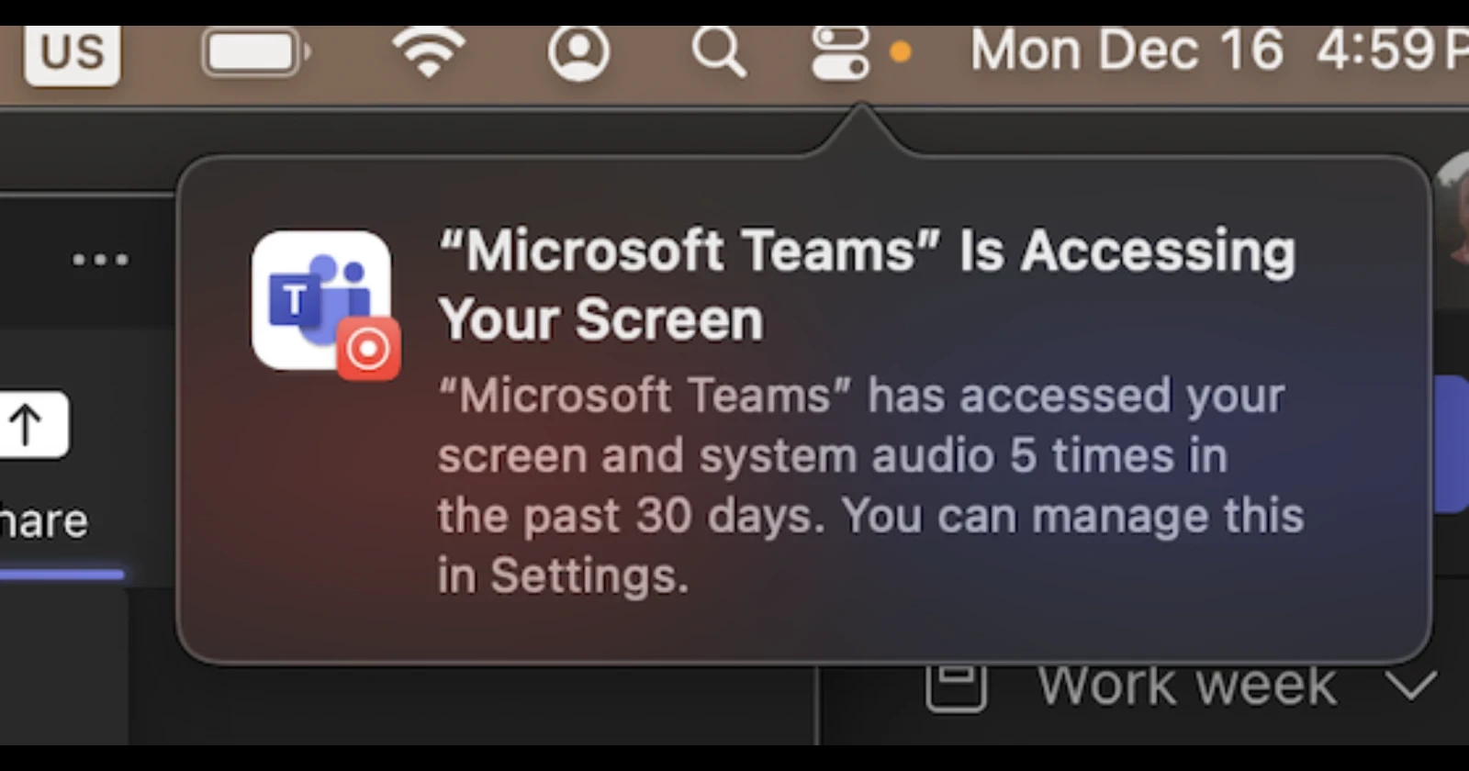Open the three-dot more options menu
Image resolution: width=1469 pixels, height=771 pixels.
[x=101, y=260]
